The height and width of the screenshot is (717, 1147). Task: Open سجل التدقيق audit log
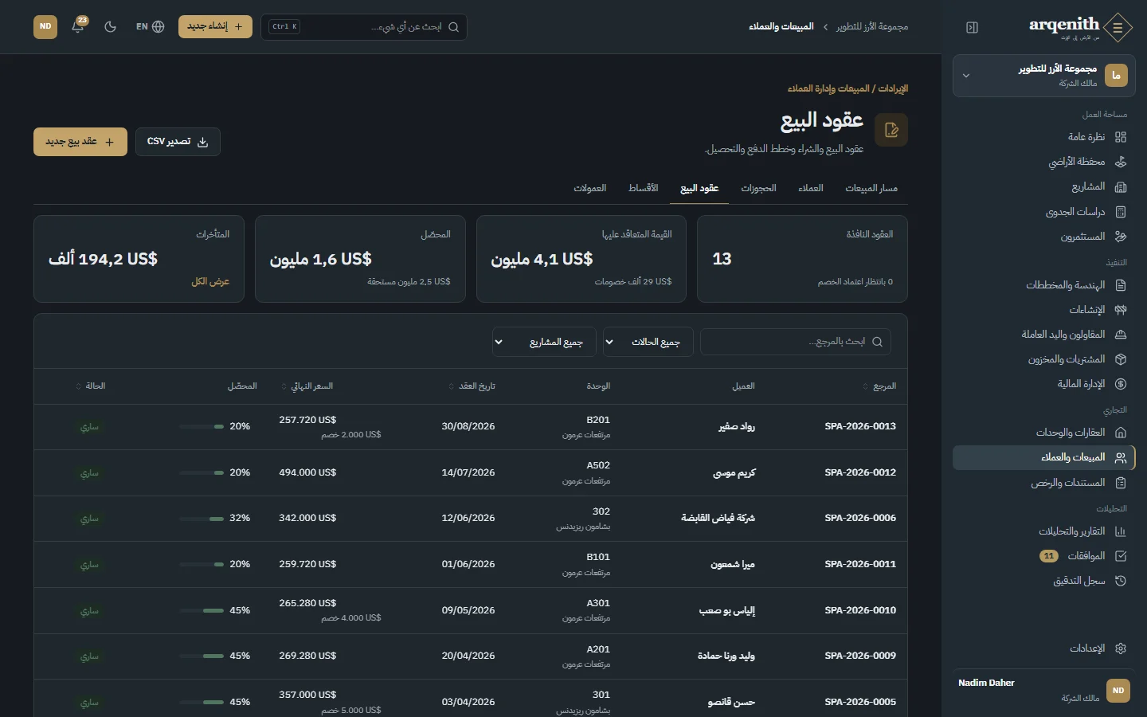coord(1043,581)
